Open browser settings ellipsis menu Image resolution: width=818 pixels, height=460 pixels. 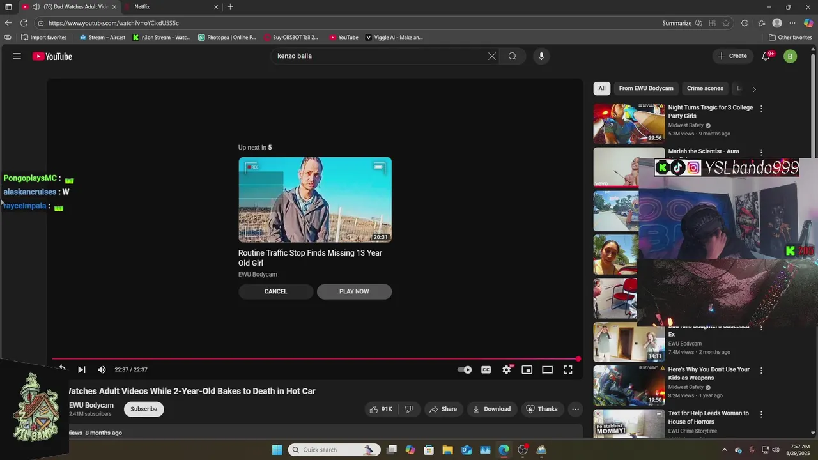point(792,23)
